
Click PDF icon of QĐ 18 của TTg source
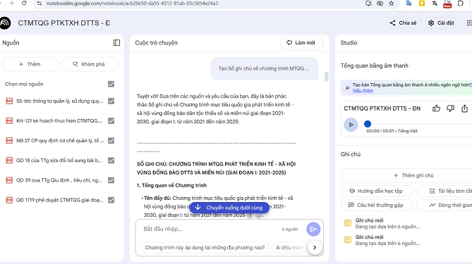pyautogui.click(x=9, y=161)
